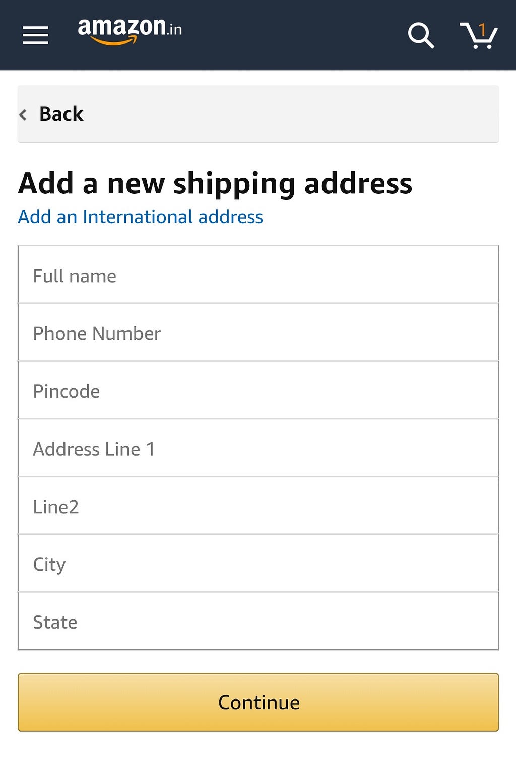Select the City input field
The height and width of the screenshot is (757, 516).
(258, 564)
